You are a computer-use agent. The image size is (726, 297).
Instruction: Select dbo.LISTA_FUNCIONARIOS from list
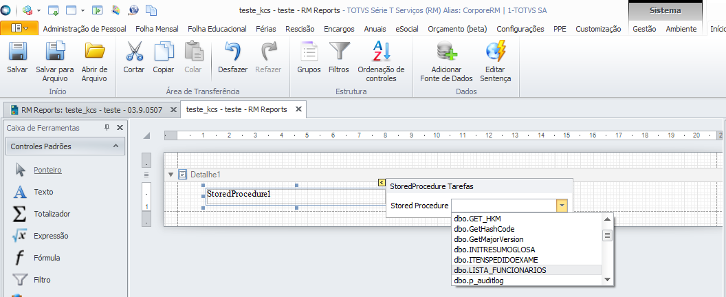527,269
